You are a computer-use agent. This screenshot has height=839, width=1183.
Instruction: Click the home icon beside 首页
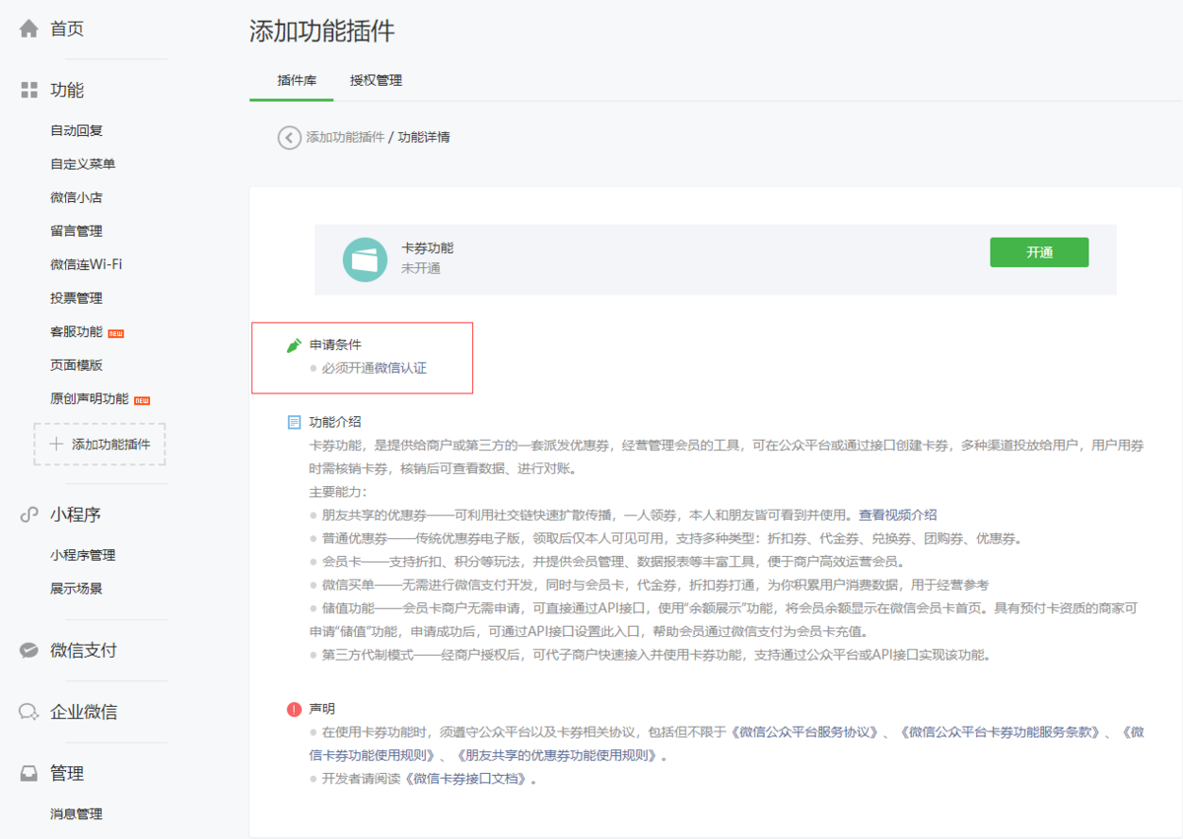pyautogui.click(x=30, y=29)
